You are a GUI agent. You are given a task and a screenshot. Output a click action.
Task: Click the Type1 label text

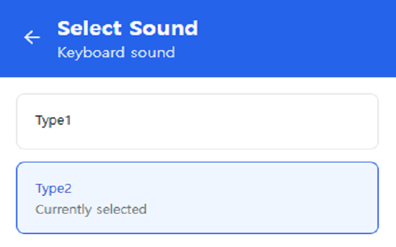[53, 120]
